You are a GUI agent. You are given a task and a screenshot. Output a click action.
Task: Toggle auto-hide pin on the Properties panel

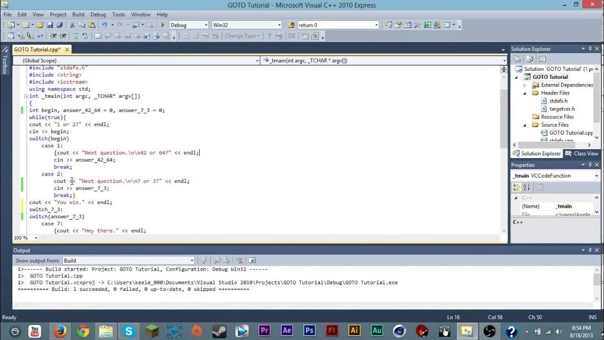tap(590, 165)
